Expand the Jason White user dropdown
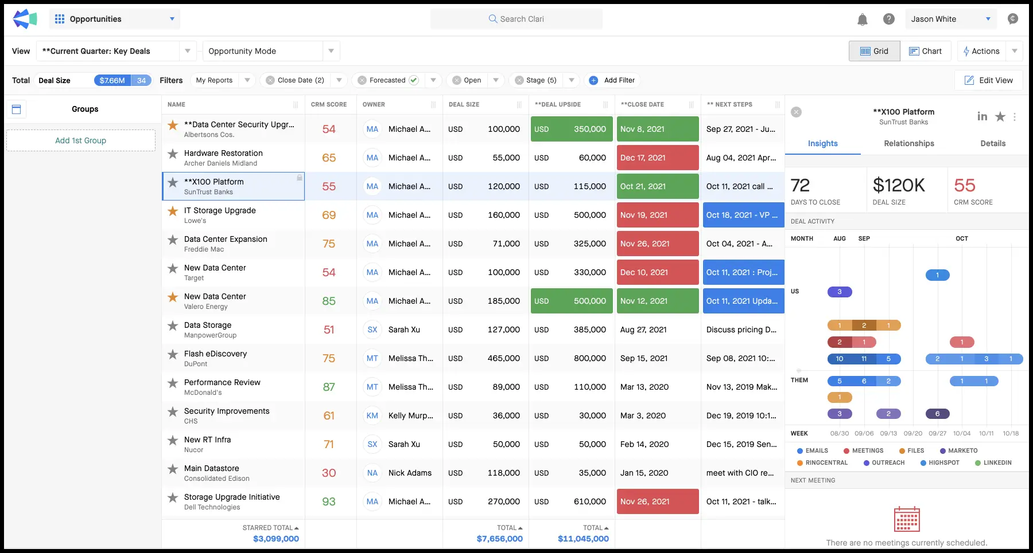 (x=988, y=19)
